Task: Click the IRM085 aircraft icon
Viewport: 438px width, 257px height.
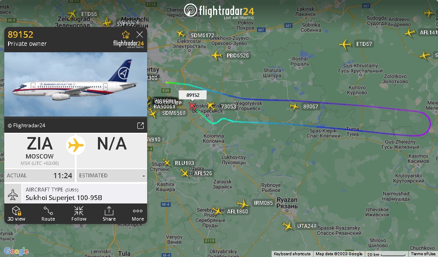Action: 243,203
